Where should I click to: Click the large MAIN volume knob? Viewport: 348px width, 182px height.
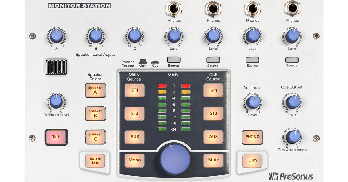tap(175, 159)
